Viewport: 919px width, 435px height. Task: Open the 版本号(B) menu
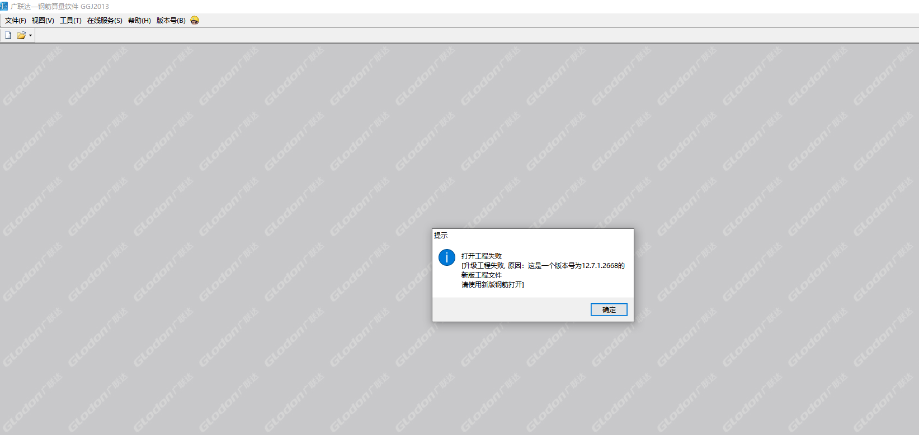click(x=171, y=21)
